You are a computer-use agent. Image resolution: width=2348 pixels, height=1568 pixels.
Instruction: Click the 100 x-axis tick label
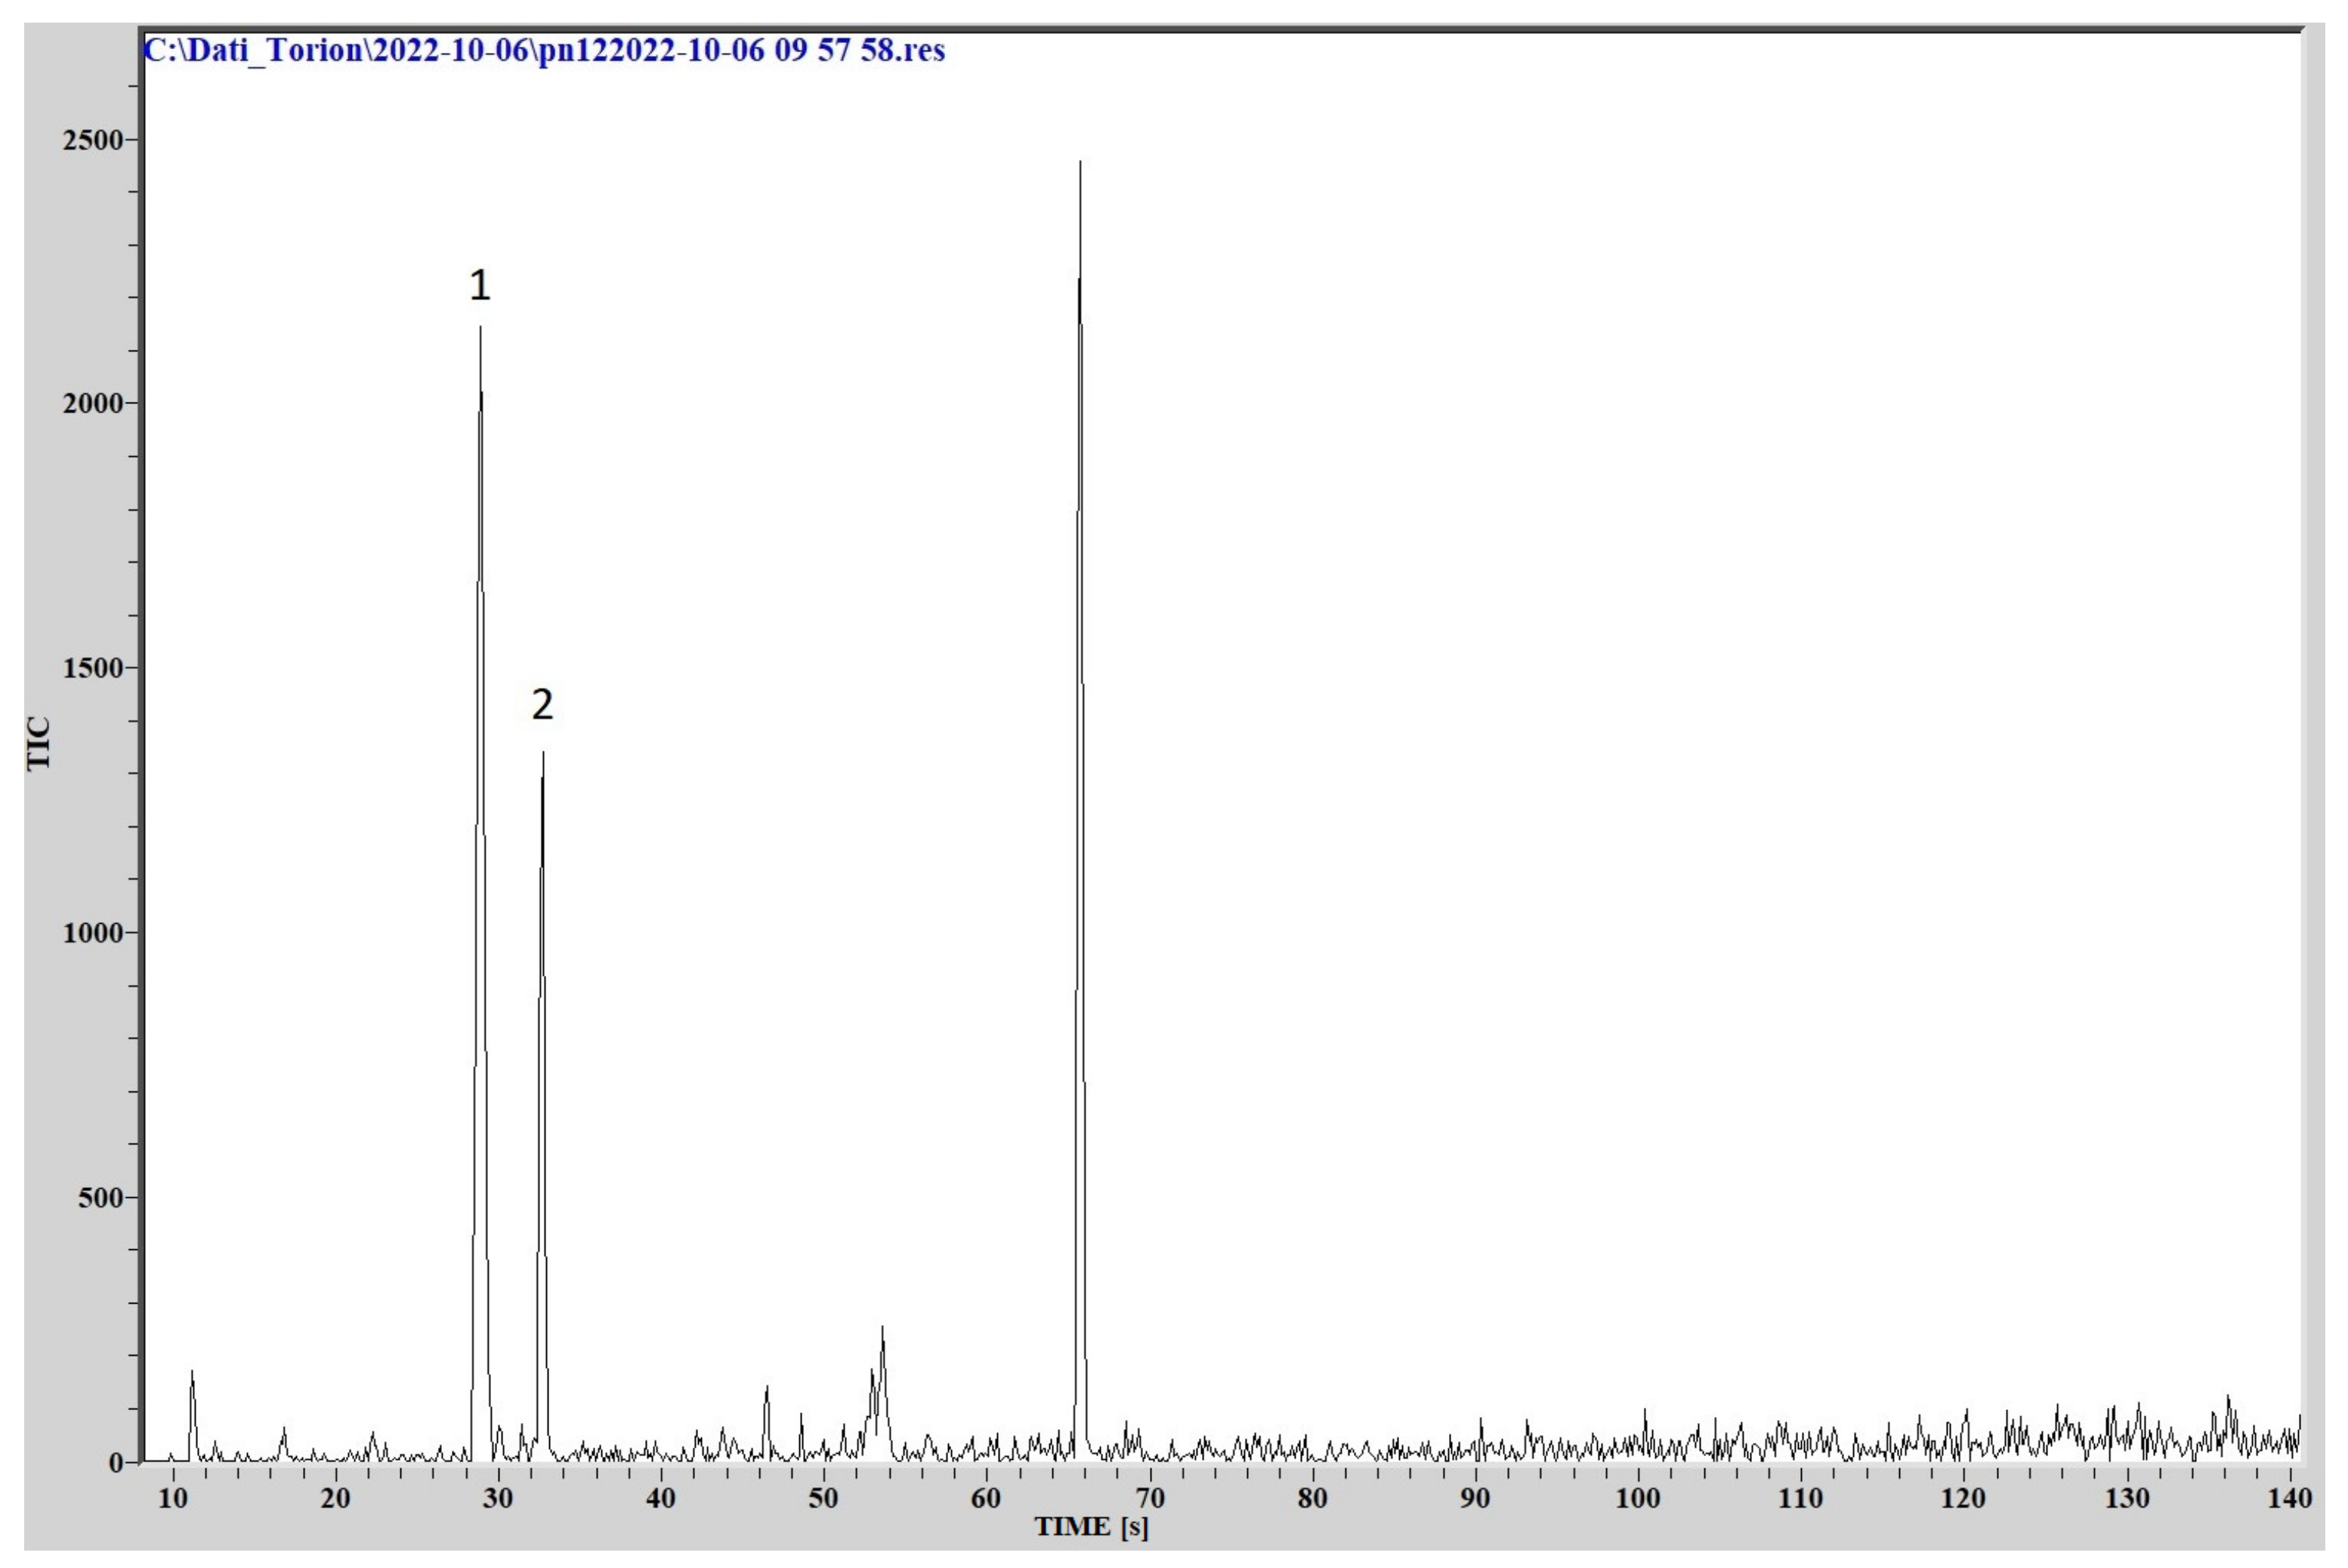[x=1637, y=1498]
